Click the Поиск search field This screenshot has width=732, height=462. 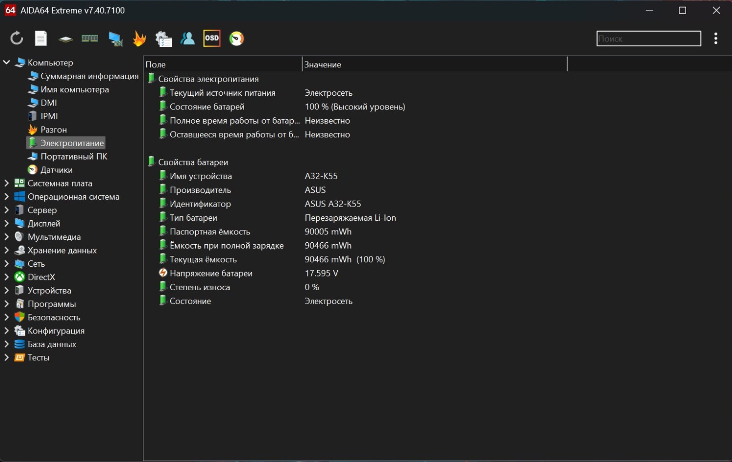tap(648, 39)
